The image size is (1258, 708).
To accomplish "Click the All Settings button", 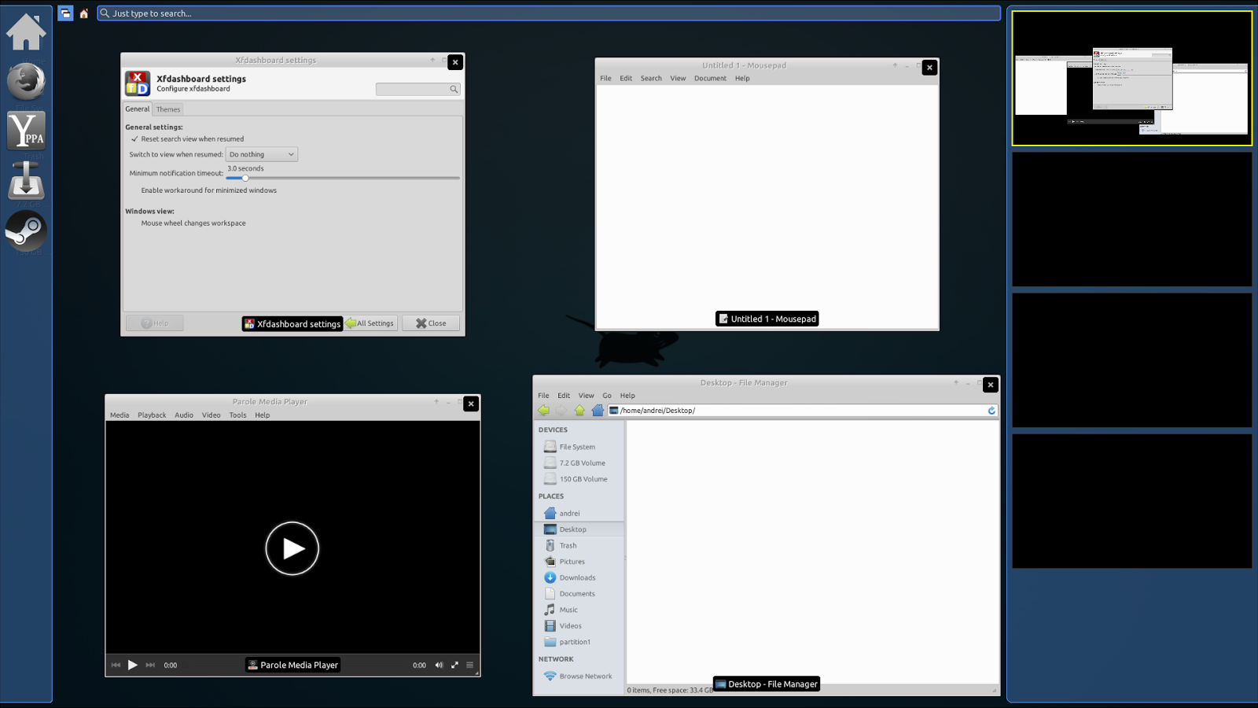I will tap(370, 323).
